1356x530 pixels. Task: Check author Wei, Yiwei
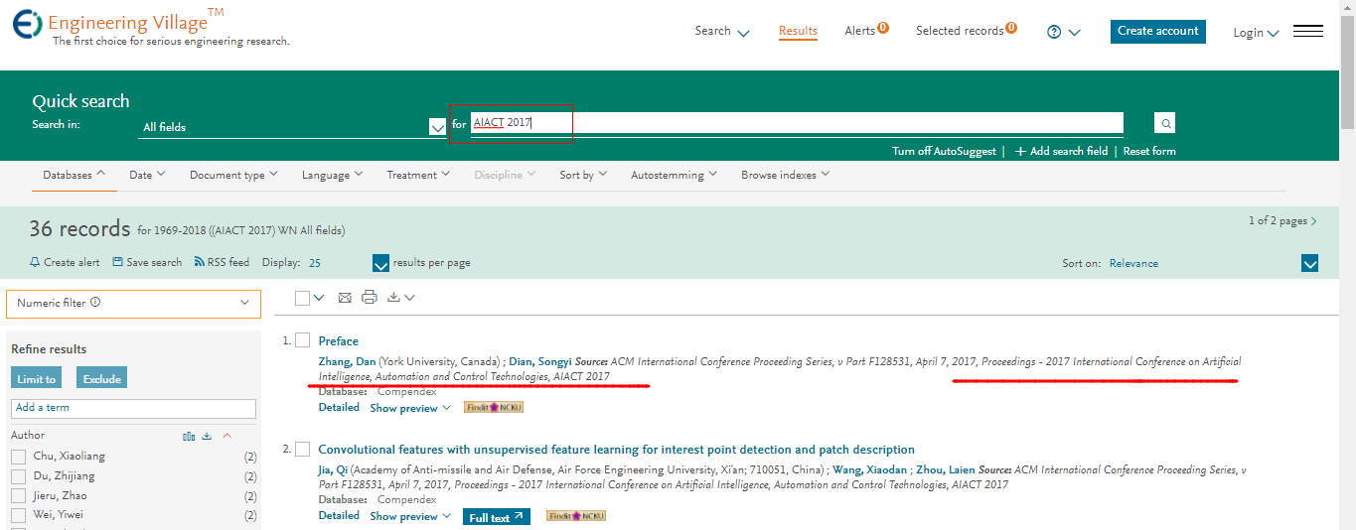[18, 515]
